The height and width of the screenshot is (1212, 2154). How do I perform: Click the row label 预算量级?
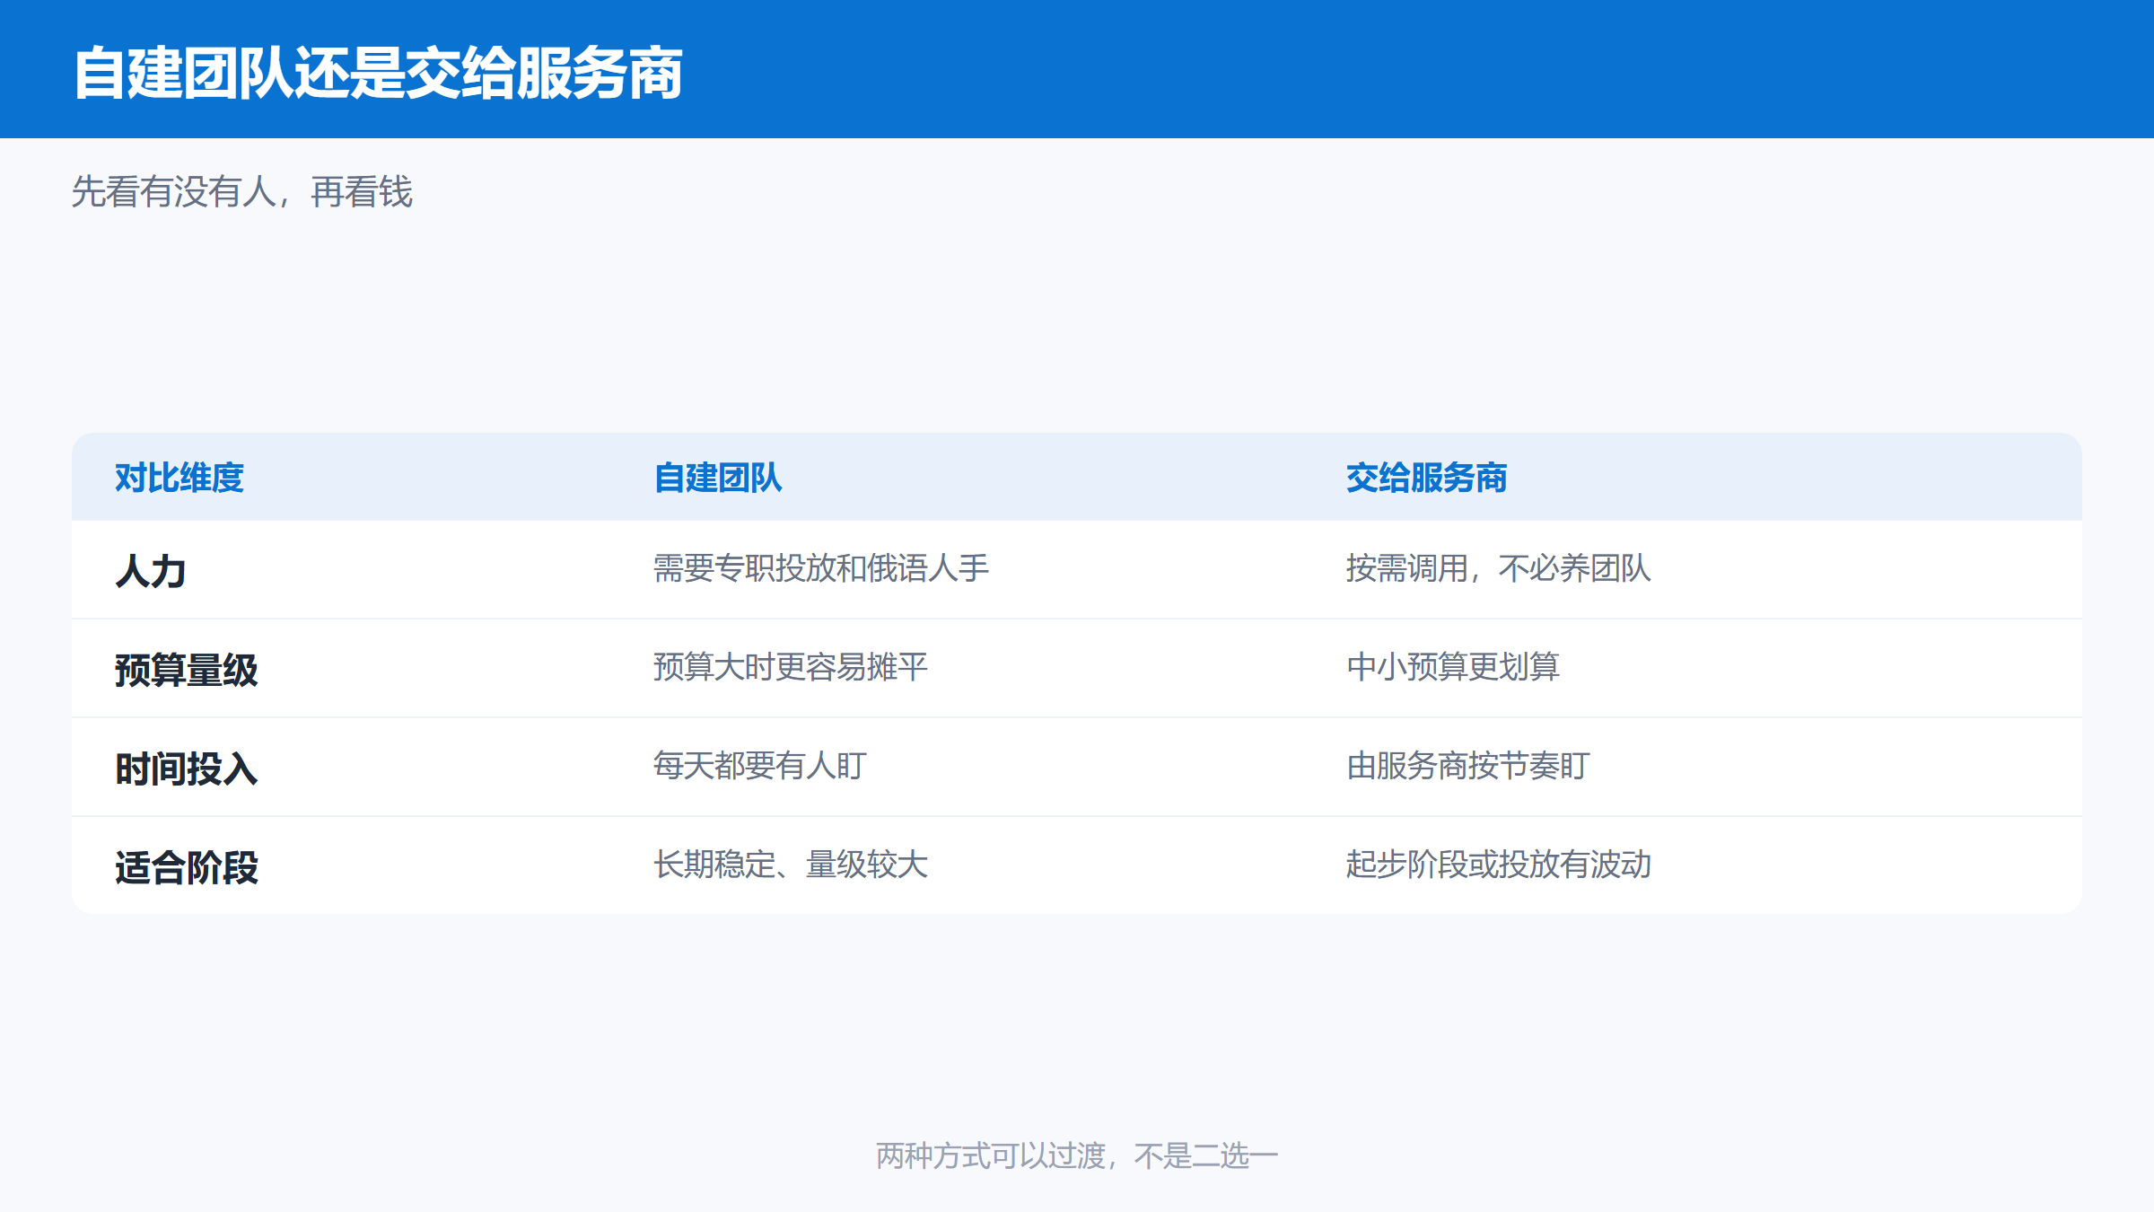pyautogui.click(x=187, y=670)
